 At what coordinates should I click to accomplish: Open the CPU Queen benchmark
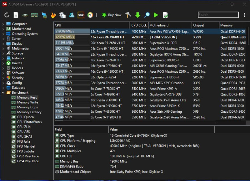tap(25, 117)
